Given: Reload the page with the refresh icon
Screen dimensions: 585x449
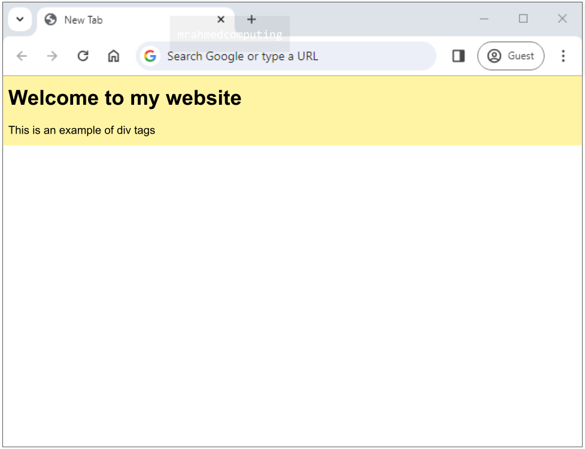Looking at the screenshot, I should 83,56.
